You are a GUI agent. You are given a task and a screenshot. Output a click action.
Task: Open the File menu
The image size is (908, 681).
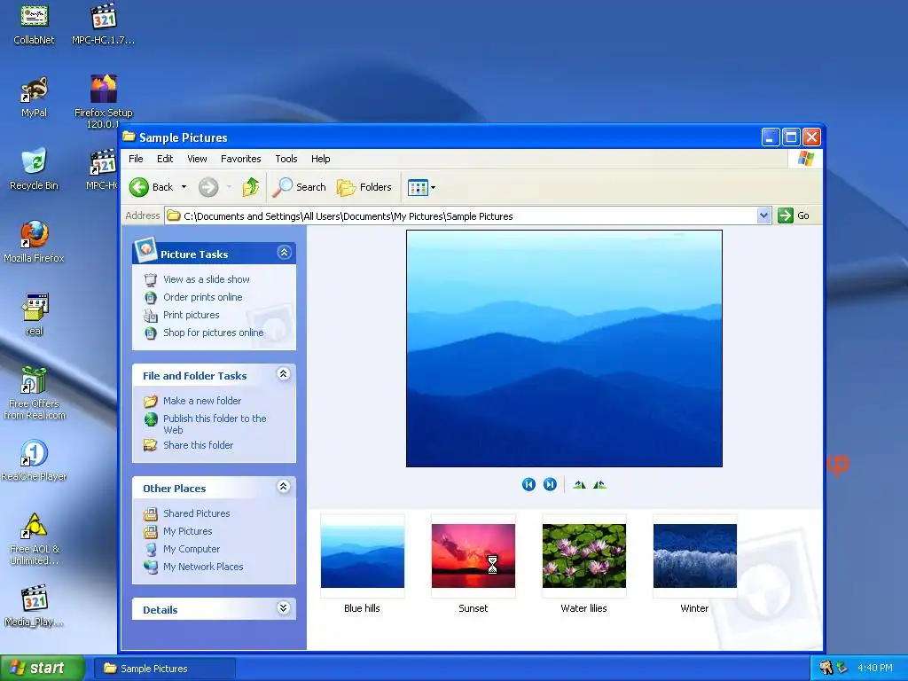point(136,159)
